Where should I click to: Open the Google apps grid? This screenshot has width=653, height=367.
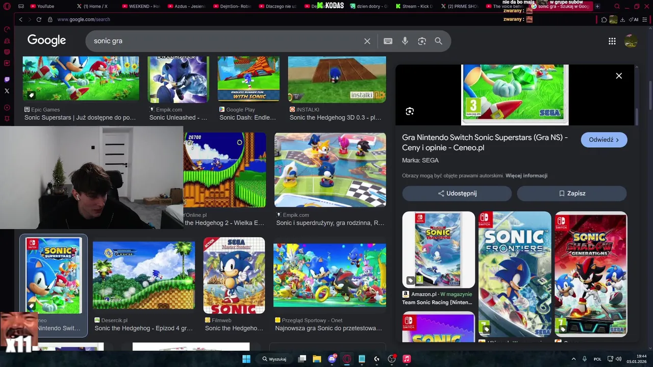(x=612, y=41)
